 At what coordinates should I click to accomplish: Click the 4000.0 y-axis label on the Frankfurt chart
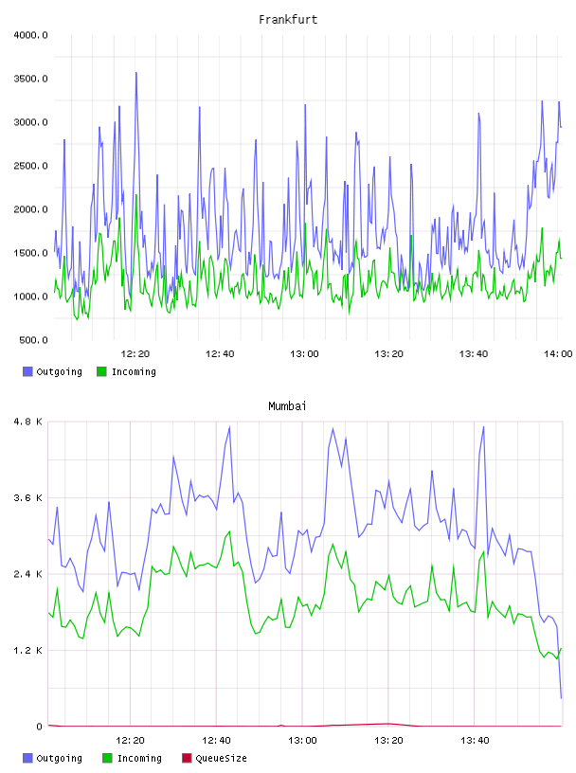pyautogui.click(x=30, y=35)
